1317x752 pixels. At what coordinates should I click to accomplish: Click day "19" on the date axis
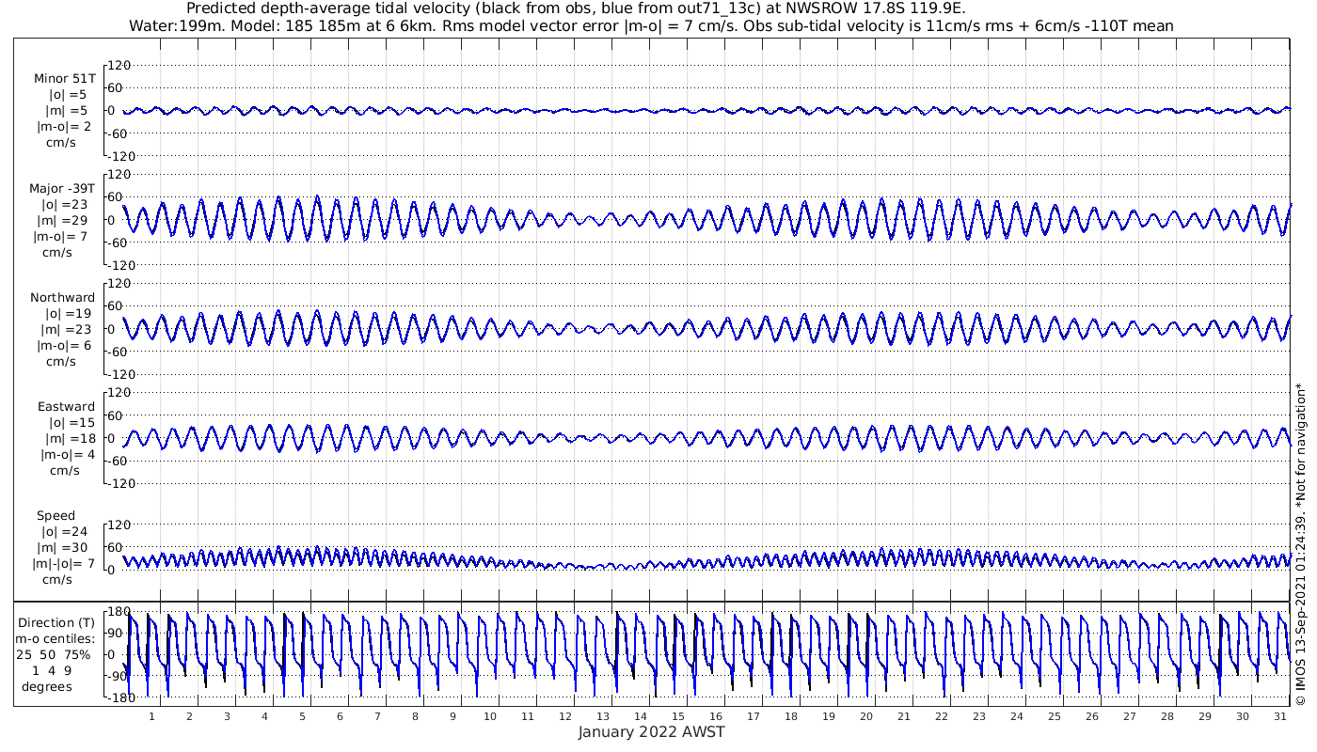click(x=829, y=716)
